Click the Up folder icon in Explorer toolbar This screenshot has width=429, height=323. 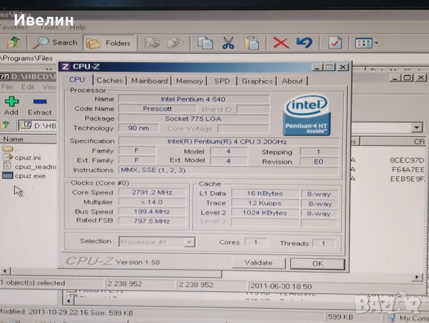tap(13, 42)
